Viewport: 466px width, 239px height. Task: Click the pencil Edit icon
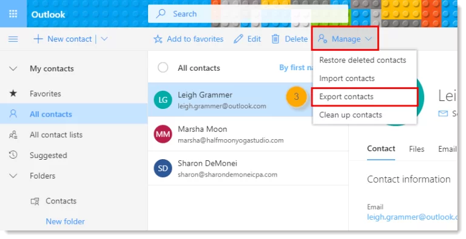pos(238,39)
